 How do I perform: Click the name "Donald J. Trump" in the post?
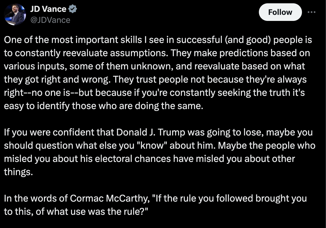click(x=151, y=132)
